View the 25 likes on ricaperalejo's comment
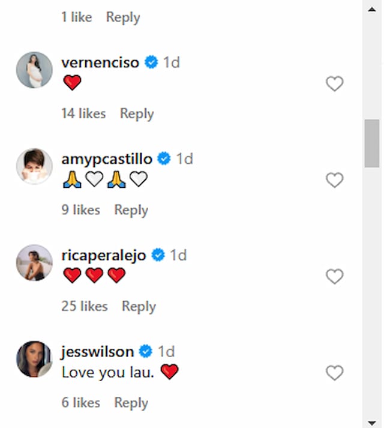Image resolution: width=384 pixels, height=428 pixels. tap(85, 306)
